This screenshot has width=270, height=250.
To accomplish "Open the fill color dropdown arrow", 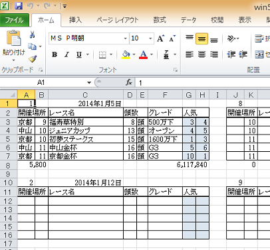I will (x=134, y=54).
